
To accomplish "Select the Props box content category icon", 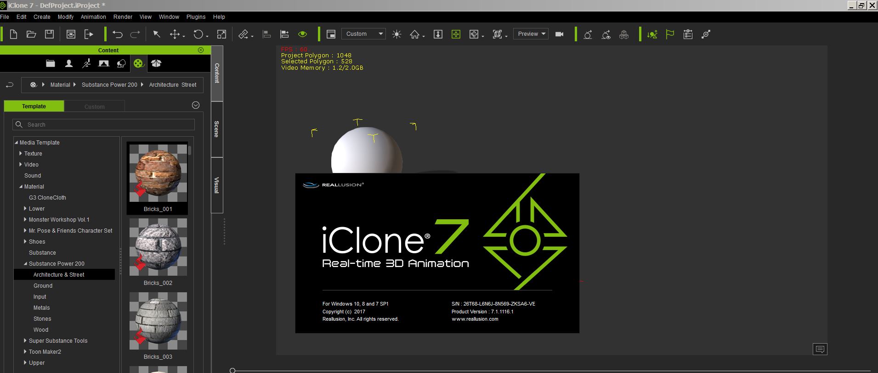I will point(156,63).
